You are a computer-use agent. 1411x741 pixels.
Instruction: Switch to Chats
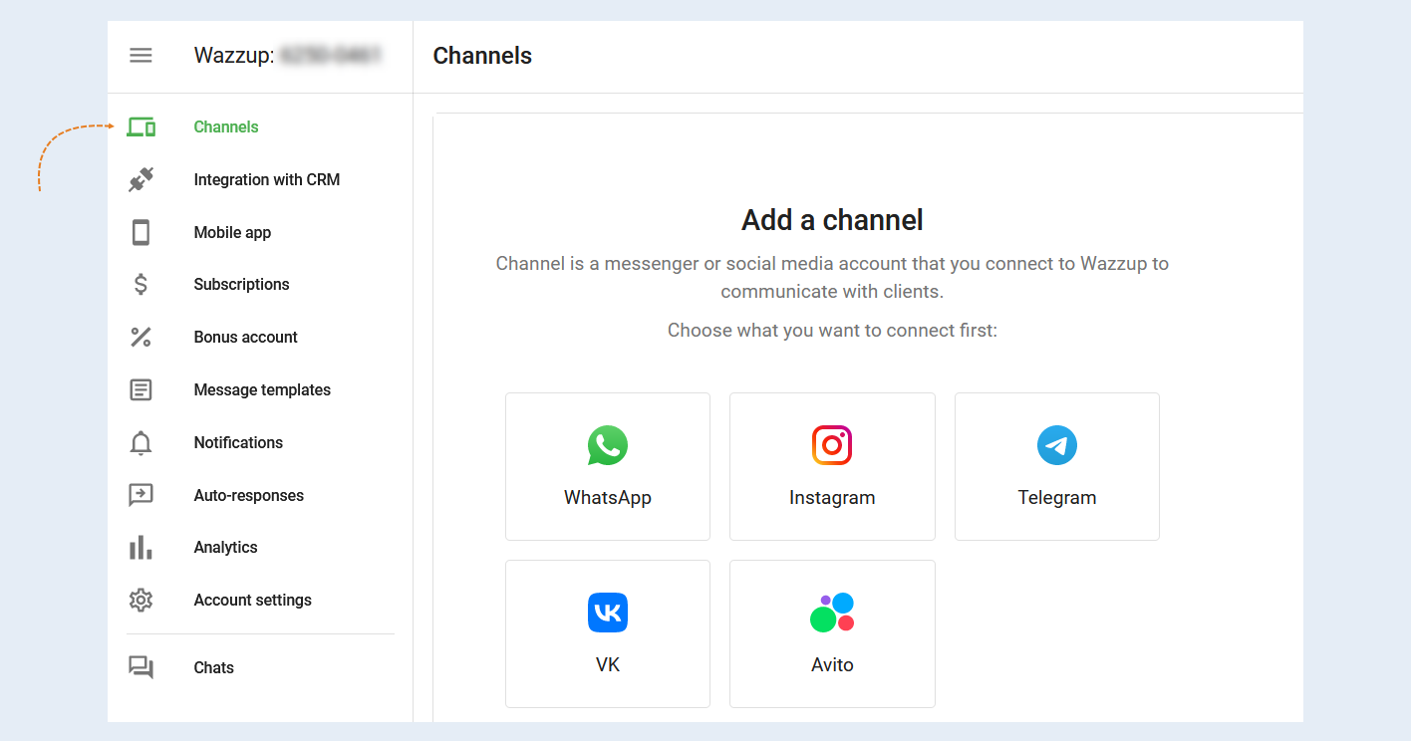(x=213, y=668)
